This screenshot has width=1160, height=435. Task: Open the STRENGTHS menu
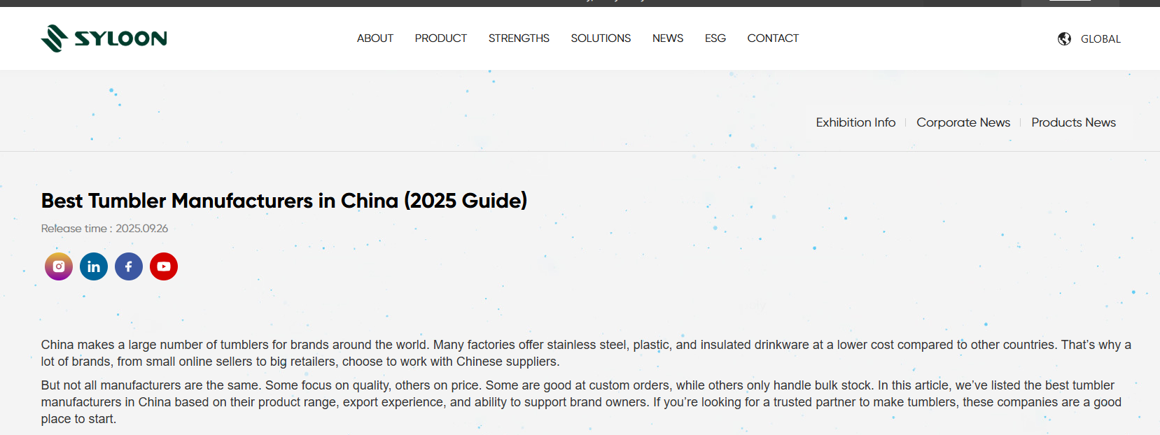519,38
